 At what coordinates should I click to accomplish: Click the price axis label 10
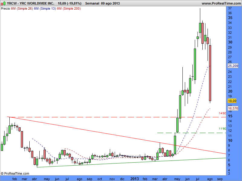[230, 141]
